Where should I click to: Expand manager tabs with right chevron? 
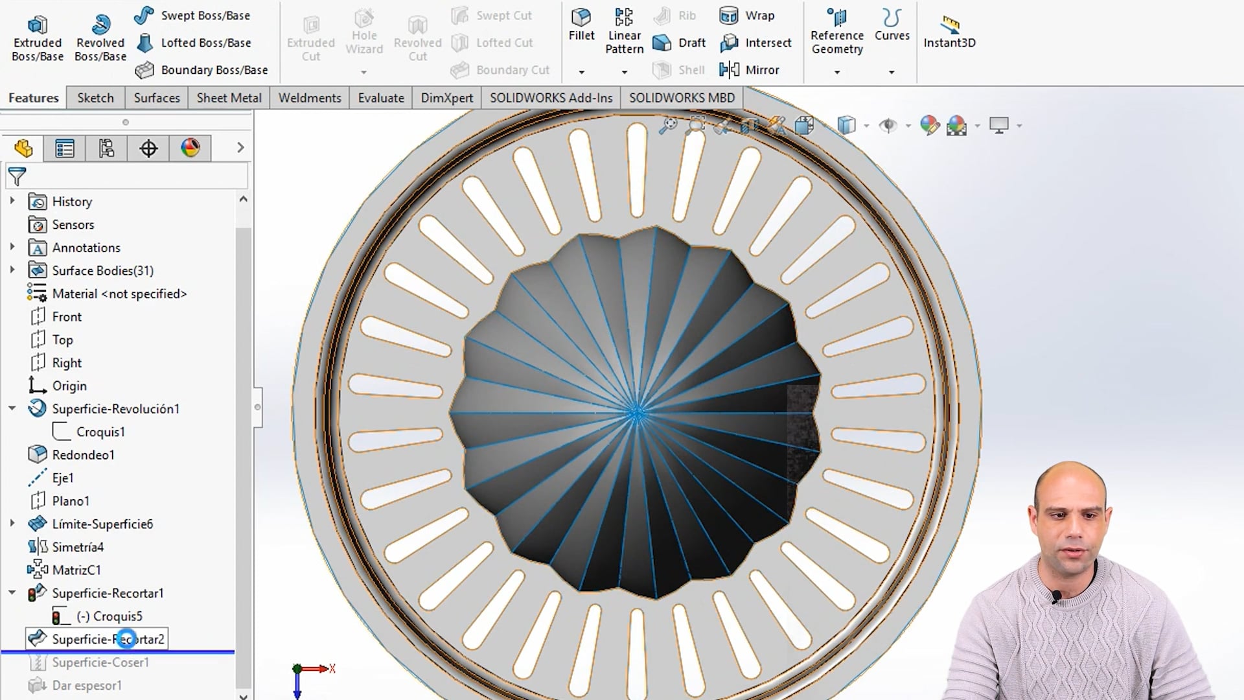coord(240,148)
